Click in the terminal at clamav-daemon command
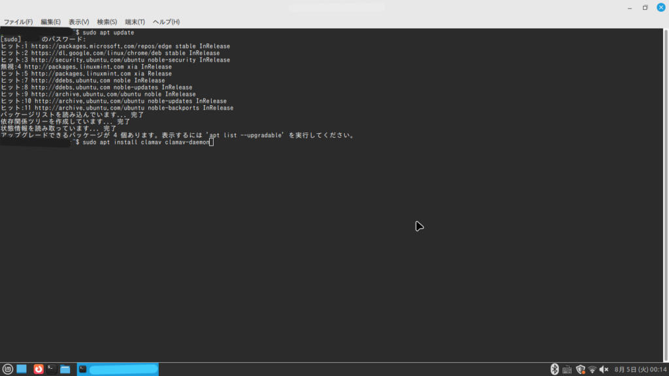This screenshot has width=669, height=376. coord(189,142)
